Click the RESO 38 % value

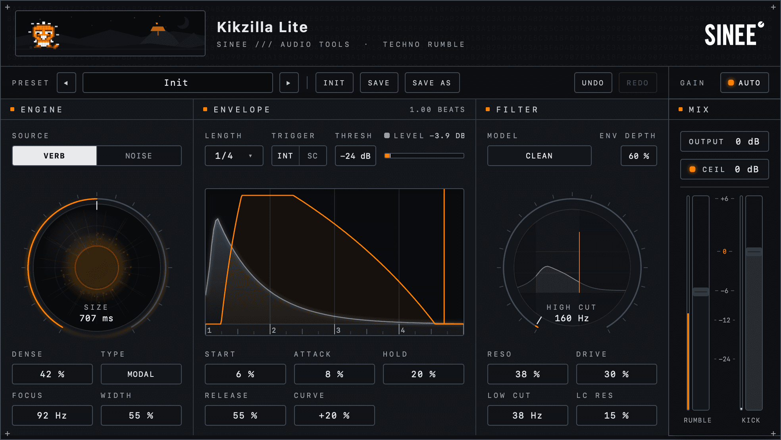click(528, 374)
